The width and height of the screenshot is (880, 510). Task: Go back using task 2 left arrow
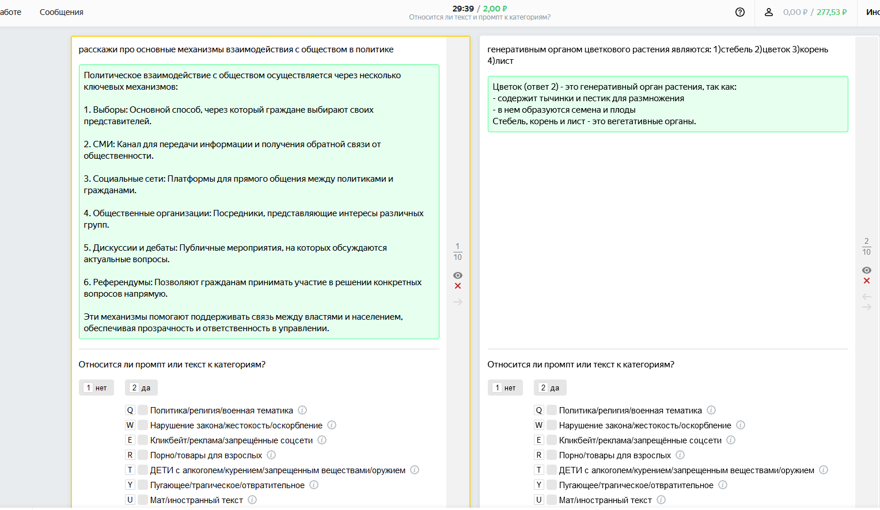pos(867,297)
